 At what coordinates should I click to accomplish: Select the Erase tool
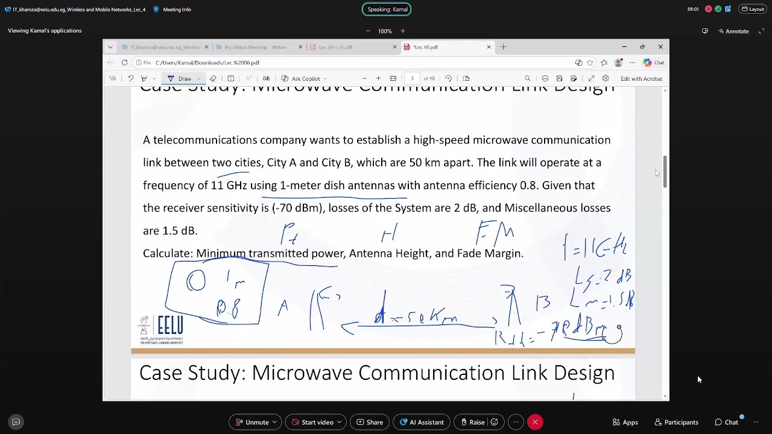[213, 78]
